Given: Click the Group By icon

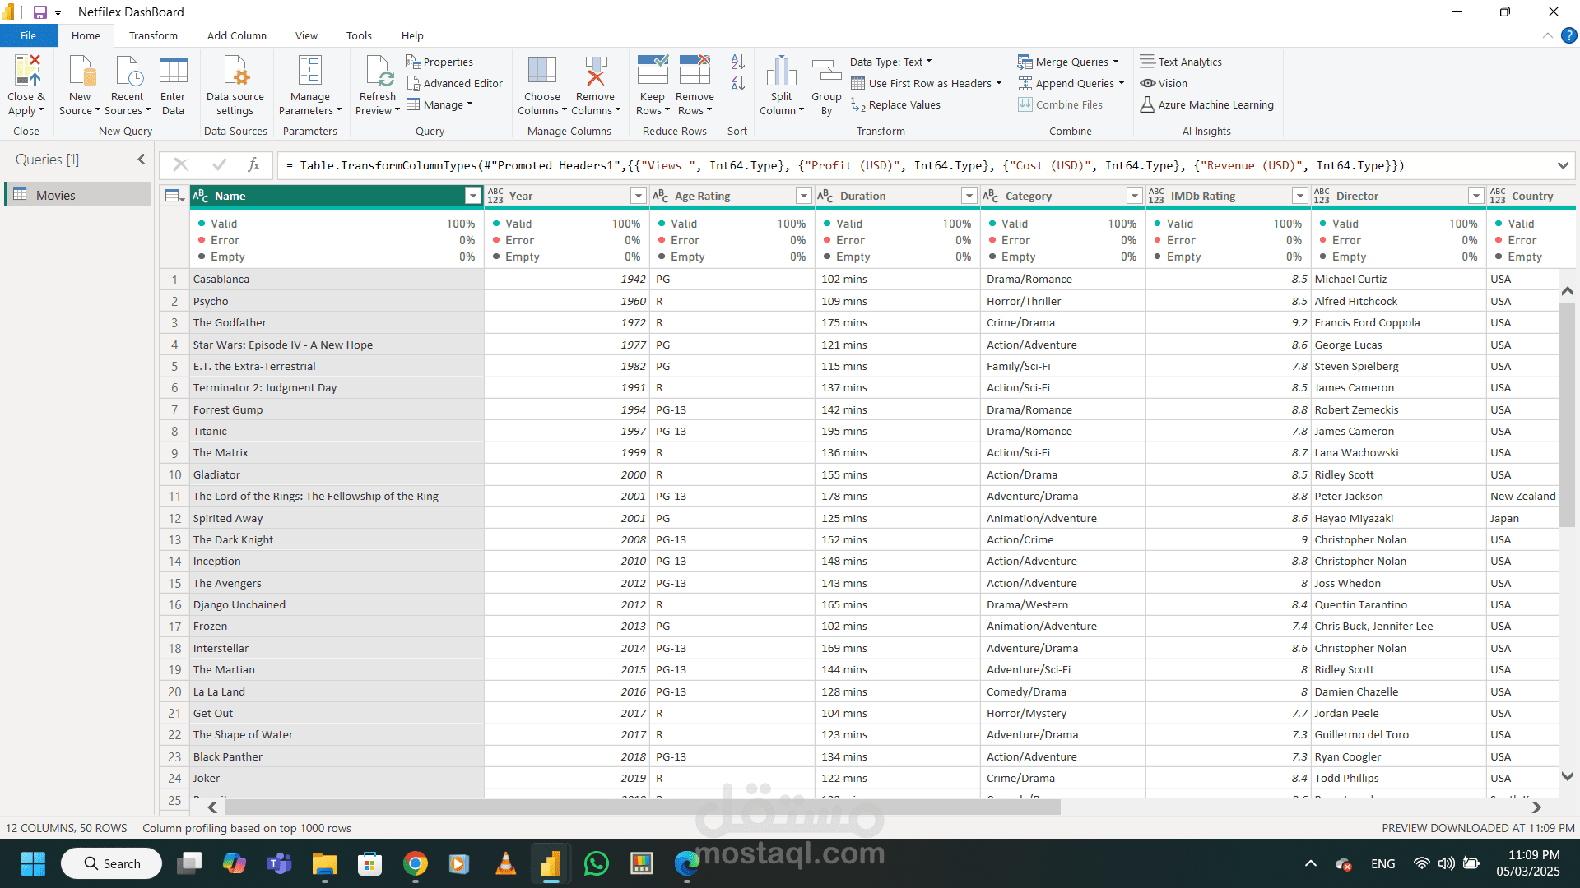Looking at the screenshot, I should [826, 72].
